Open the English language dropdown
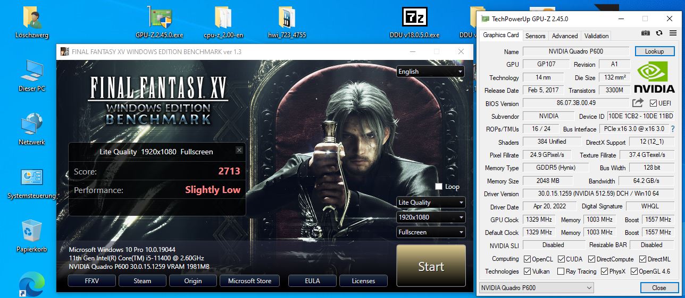685x298 pixels. (430, 72)
